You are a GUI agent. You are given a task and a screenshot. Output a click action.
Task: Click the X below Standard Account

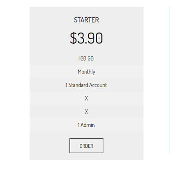(x=86, y=98)
